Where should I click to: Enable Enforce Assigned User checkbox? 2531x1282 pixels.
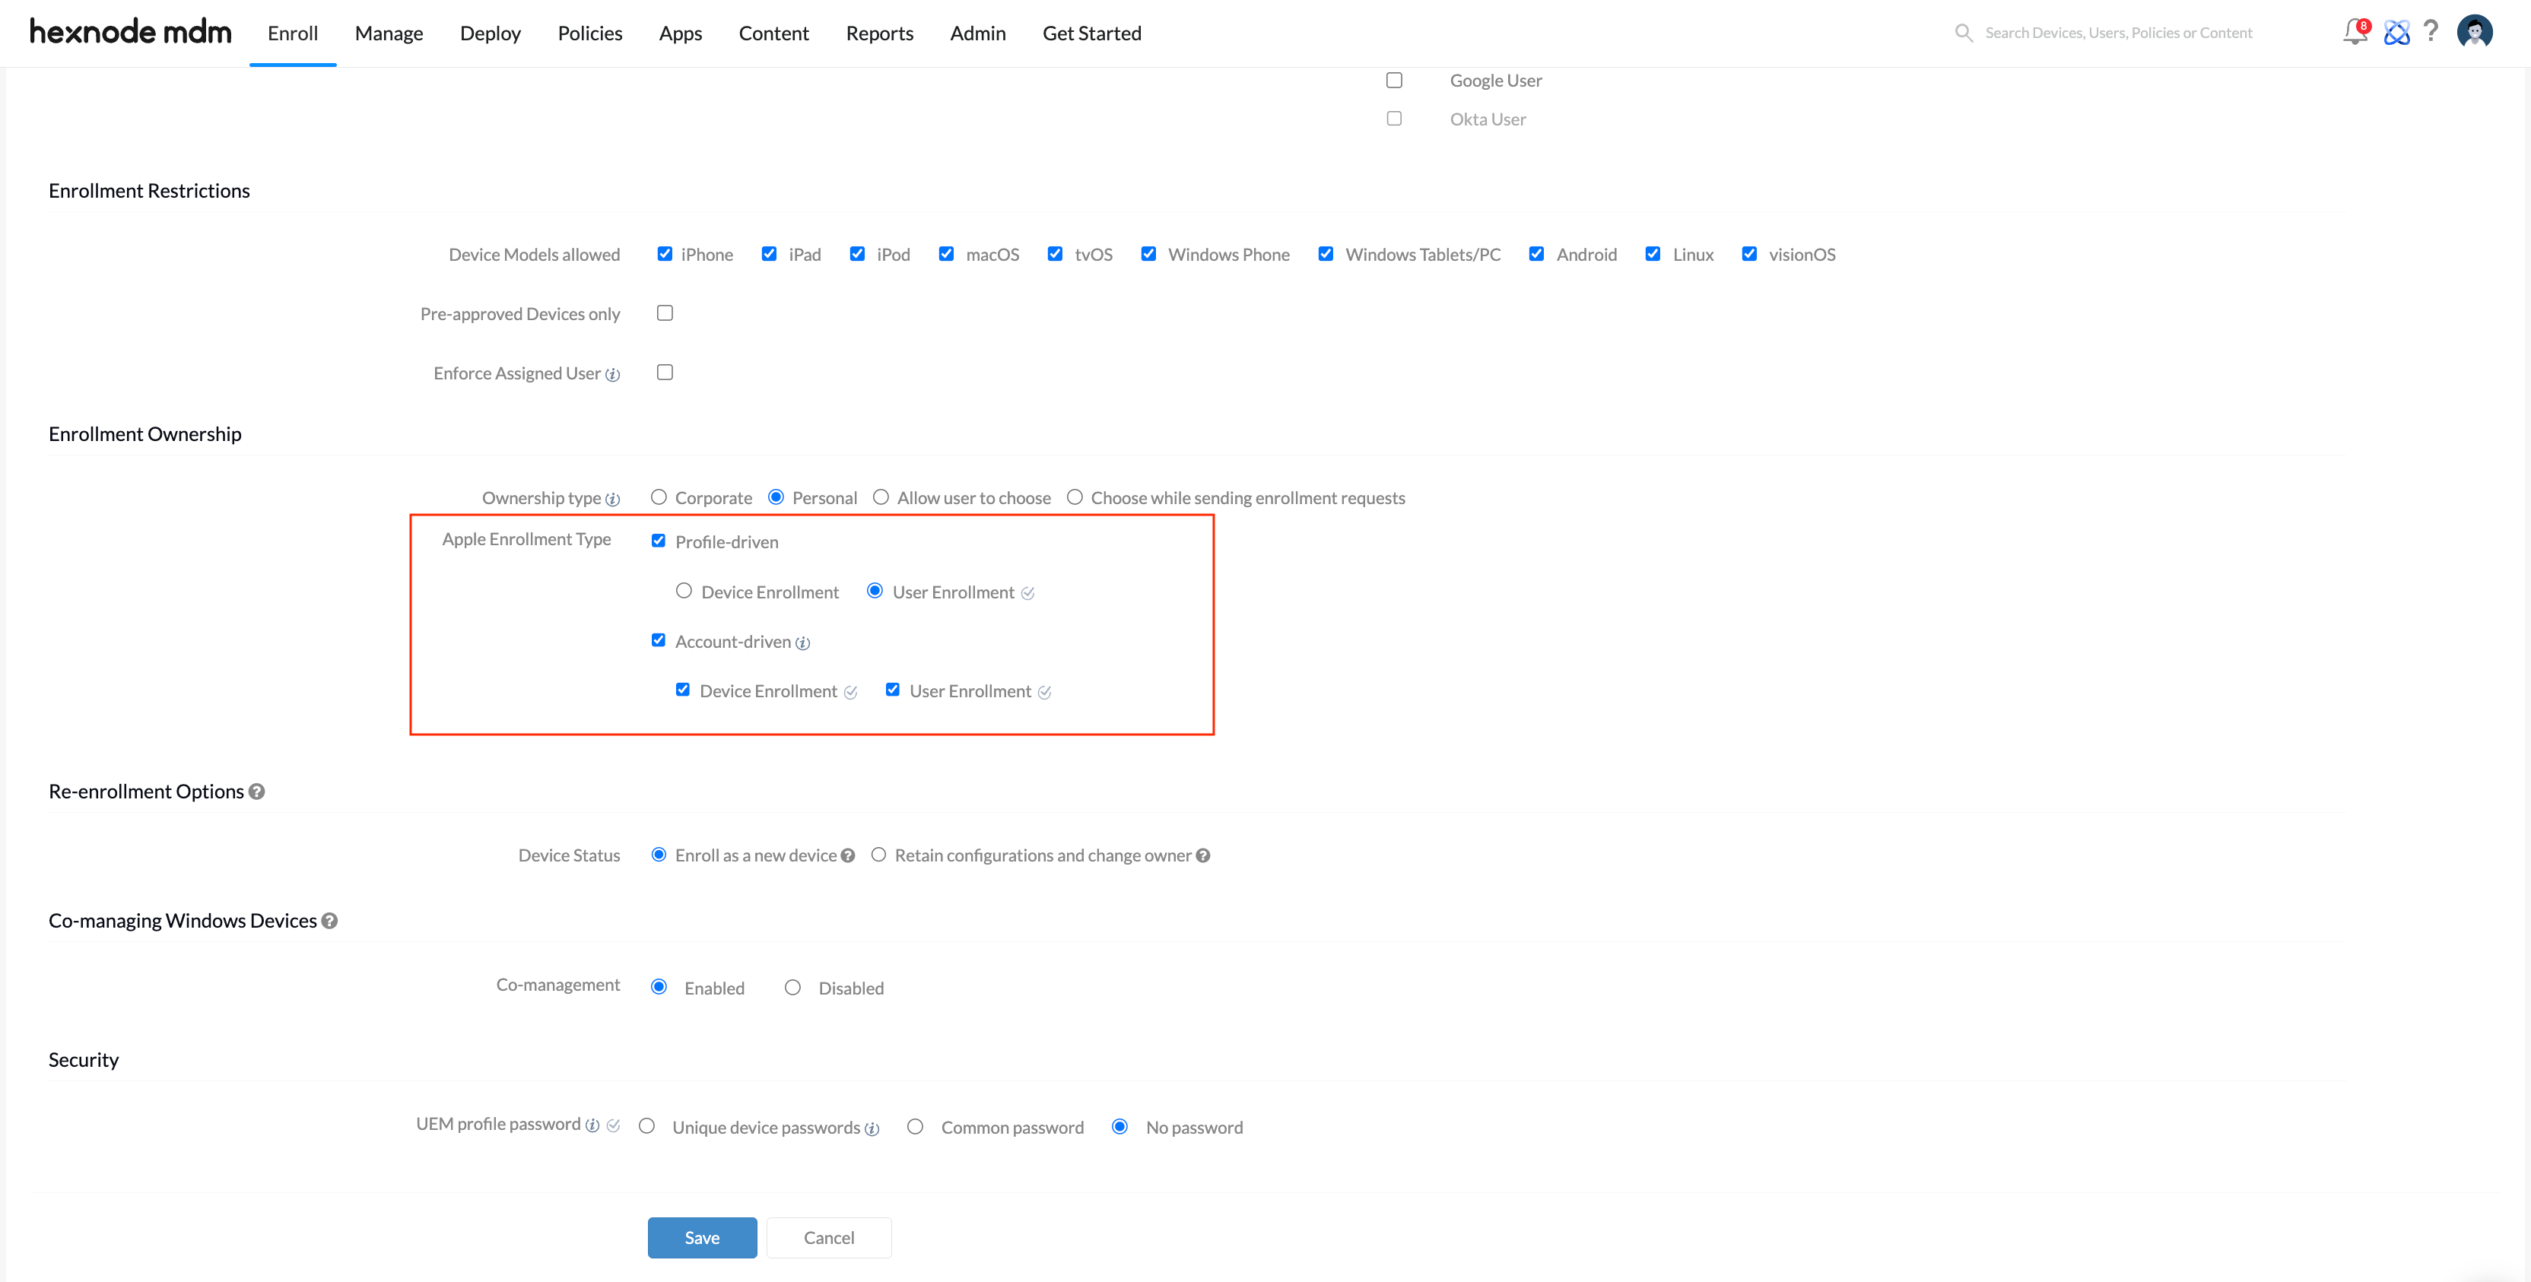click(x=664, y=371)
